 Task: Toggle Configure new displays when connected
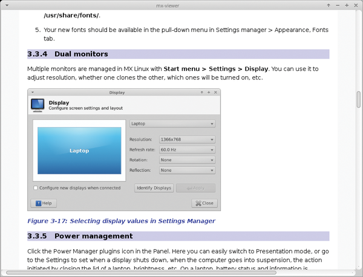click(36, 188)
